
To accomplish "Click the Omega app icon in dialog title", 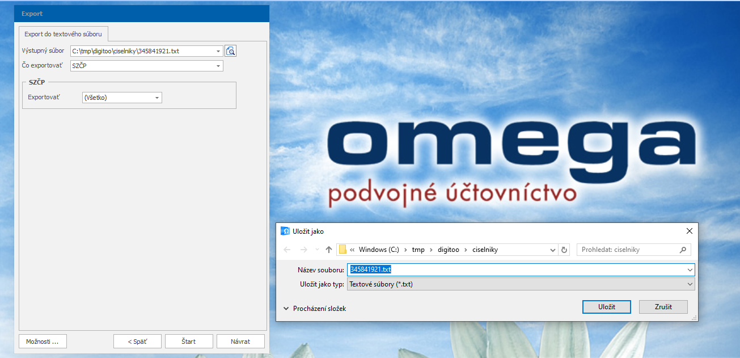I will 285,231.
